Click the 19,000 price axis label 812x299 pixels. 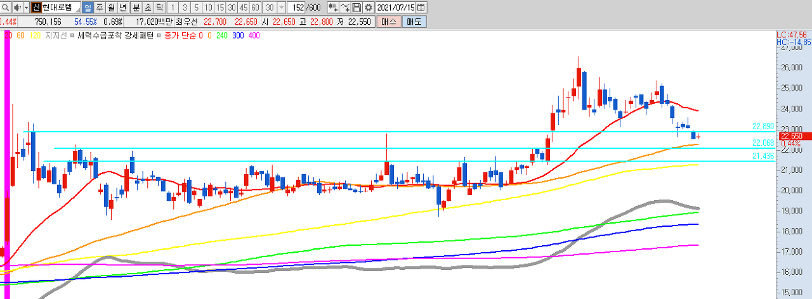point(792,211)
